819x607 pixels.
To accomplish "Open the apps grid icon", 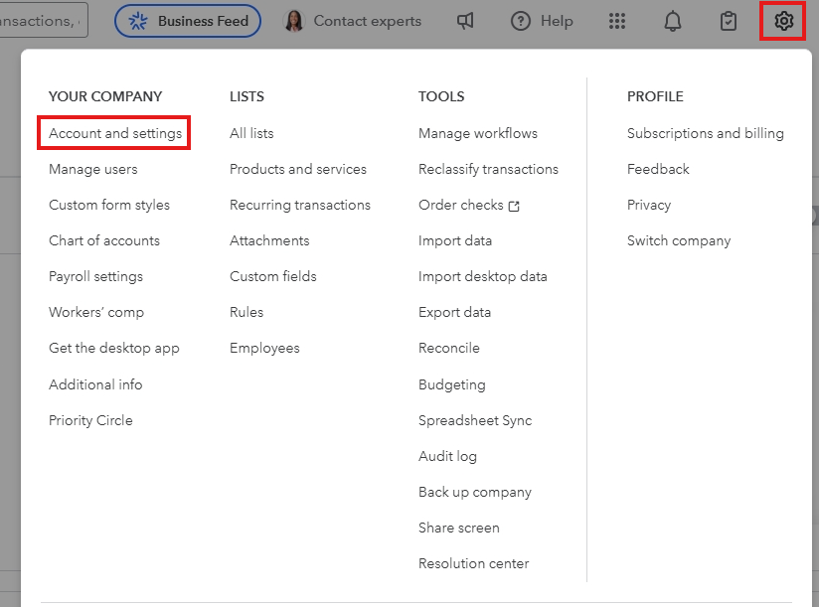I will (617, 21).
